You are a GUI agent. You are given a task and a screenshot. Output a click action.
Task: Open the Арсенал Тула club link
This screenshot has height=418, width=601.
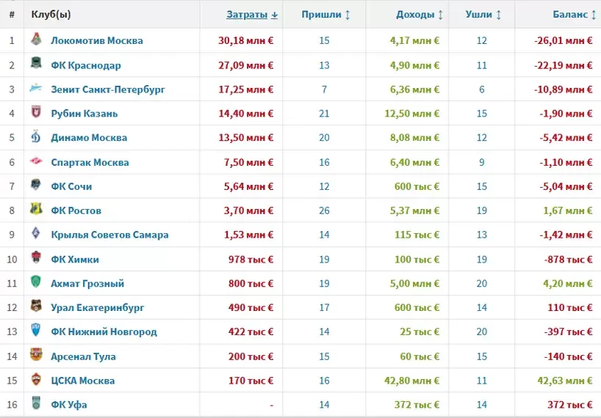coord(83,356)
